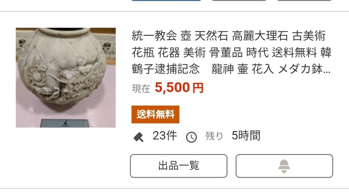Open the marble vase listing thumbnail

tap(66, 78)
